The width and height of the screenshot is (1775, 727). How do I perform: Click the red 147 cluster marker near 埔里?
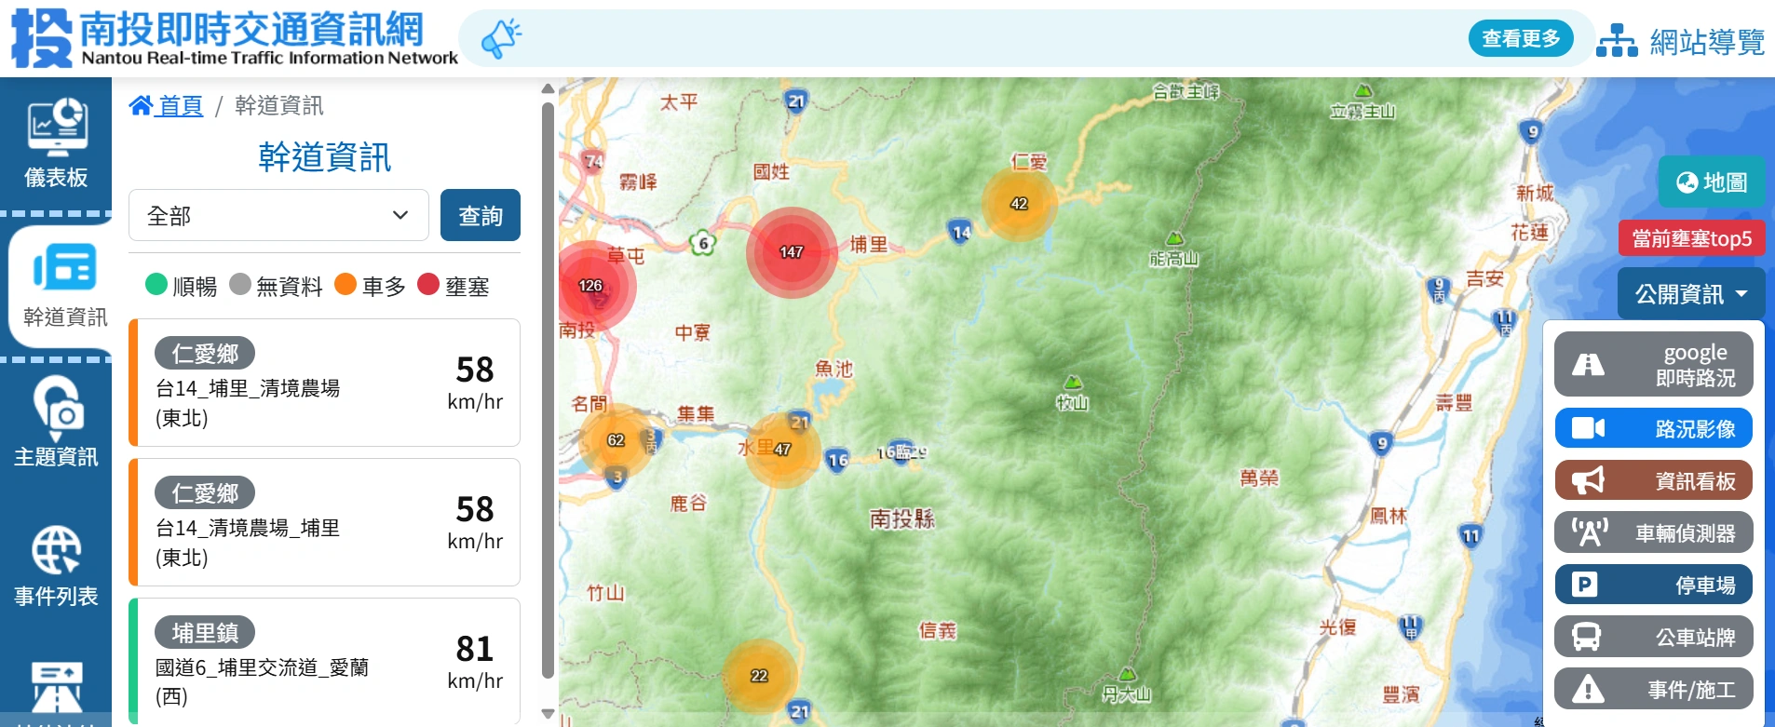[x=792, y=252]
